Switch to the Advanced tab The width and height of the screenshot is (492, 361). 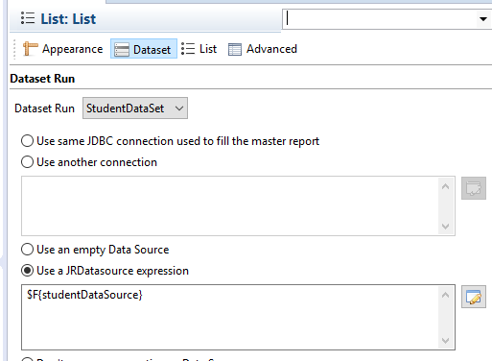(263, 49)
